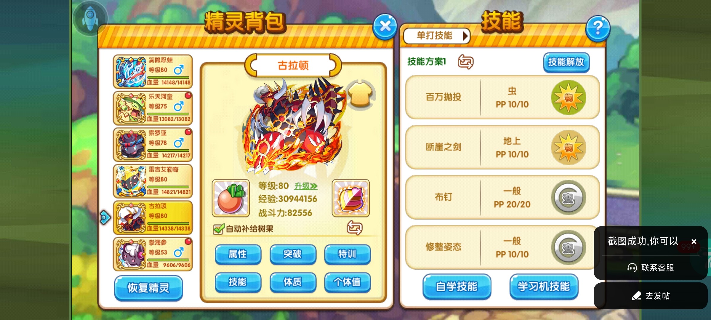Click the 升级 level-up link
The width and height of the screenshot is (711, 320).
click(x=306, y=186)
